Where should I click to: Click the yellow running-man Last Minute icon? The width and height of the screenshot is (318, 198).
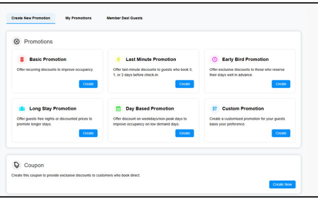pyautogui.click(x=118, y=59)
